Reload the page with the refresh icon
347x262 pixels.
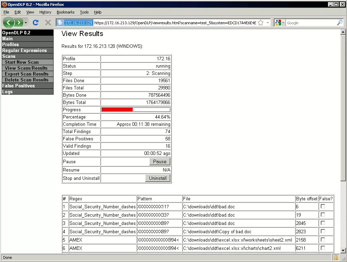click(36, 23)
